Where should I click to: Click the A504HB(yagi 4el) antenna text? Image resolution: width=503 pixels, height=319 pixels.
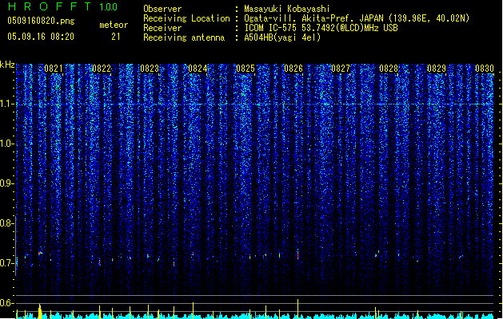tap(282, 37)
